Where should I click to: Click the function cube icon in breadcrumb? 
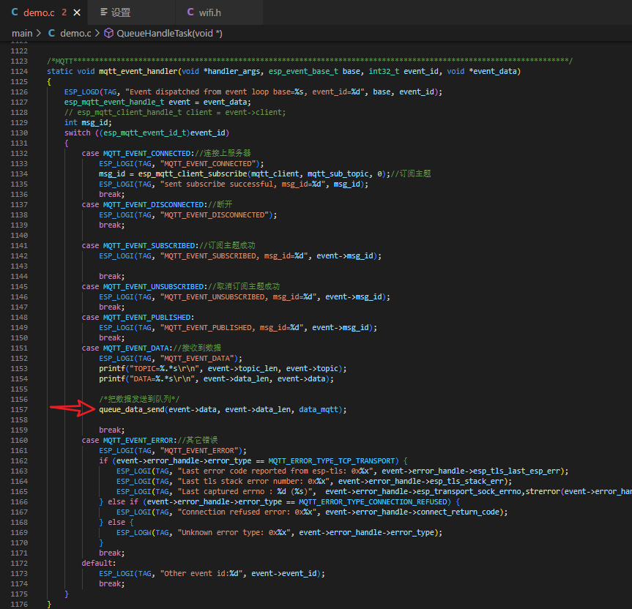coord(109,33)
